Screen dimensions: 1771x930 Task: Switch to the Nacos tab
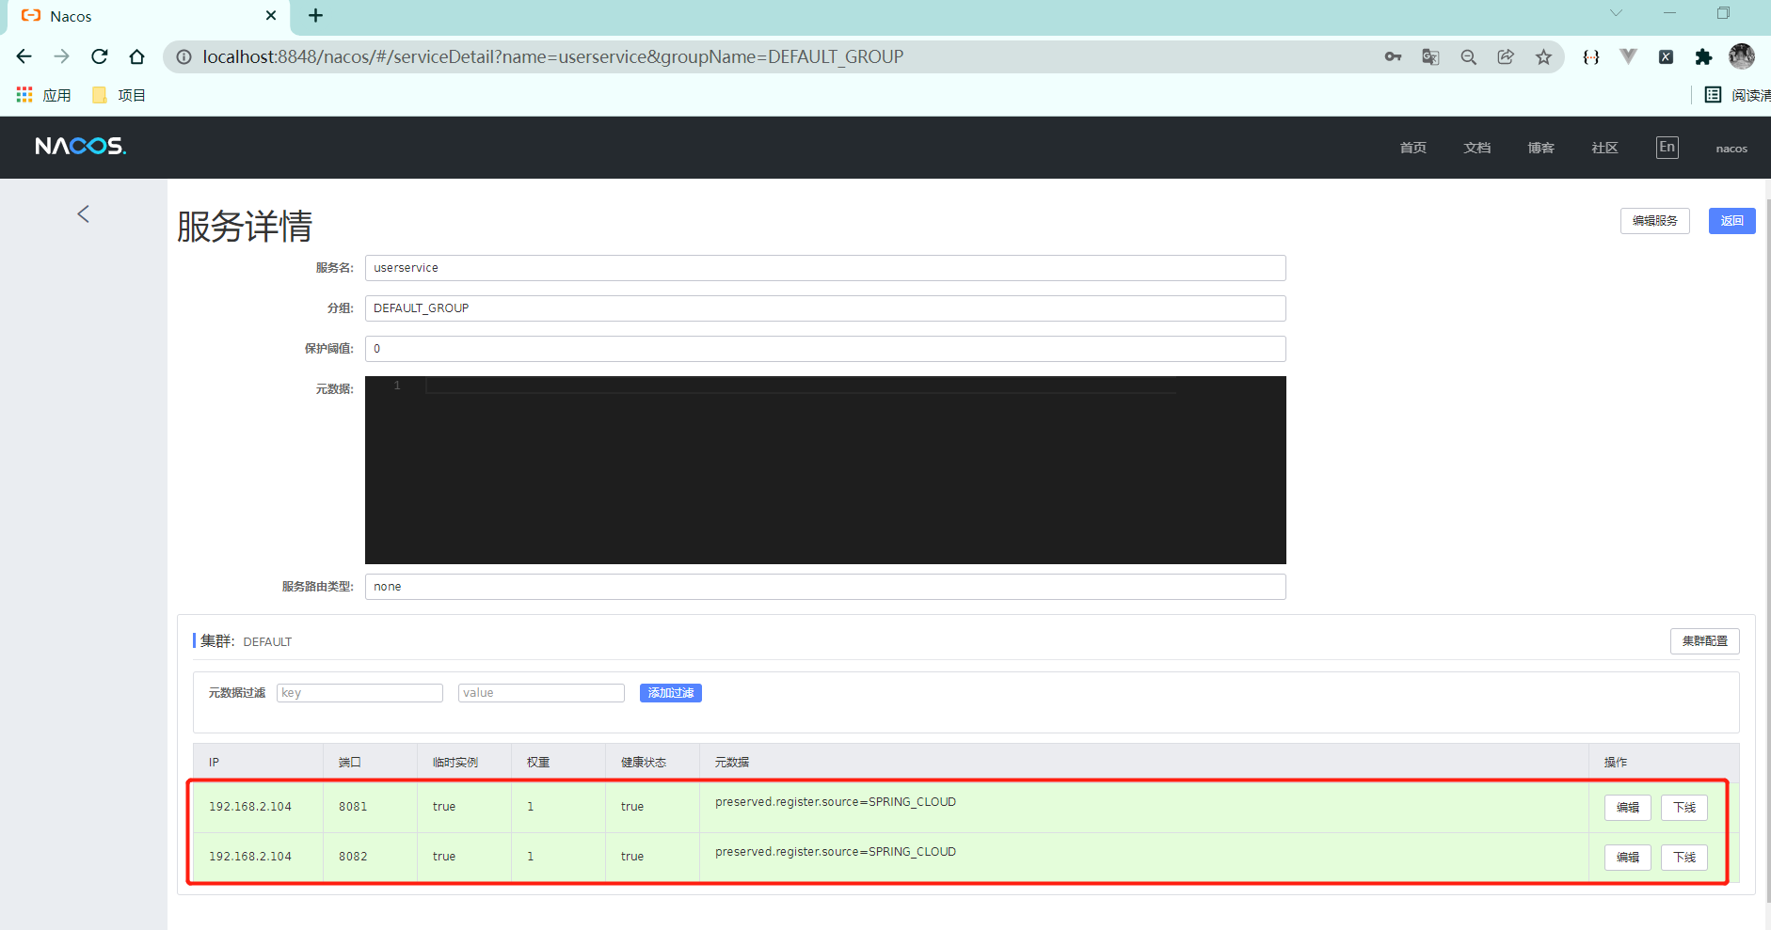pos(146,17)
